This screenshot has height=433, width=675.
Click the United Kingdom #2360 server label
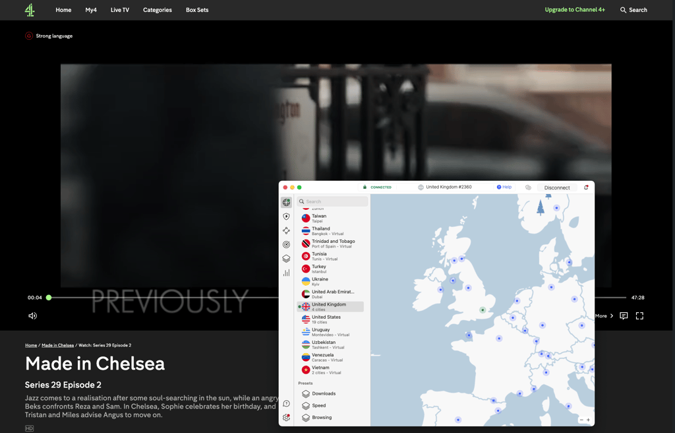pyautogui.click(x=448, y=187)
